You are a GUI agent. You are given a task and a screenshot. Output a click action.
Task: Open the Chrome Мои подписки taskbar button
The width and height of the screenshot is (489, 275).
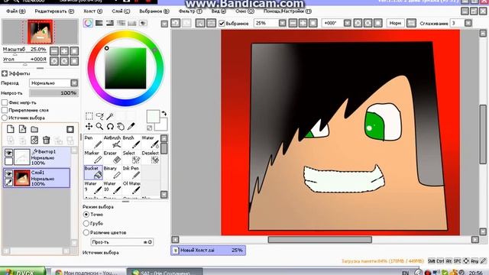tap(89, 272)
